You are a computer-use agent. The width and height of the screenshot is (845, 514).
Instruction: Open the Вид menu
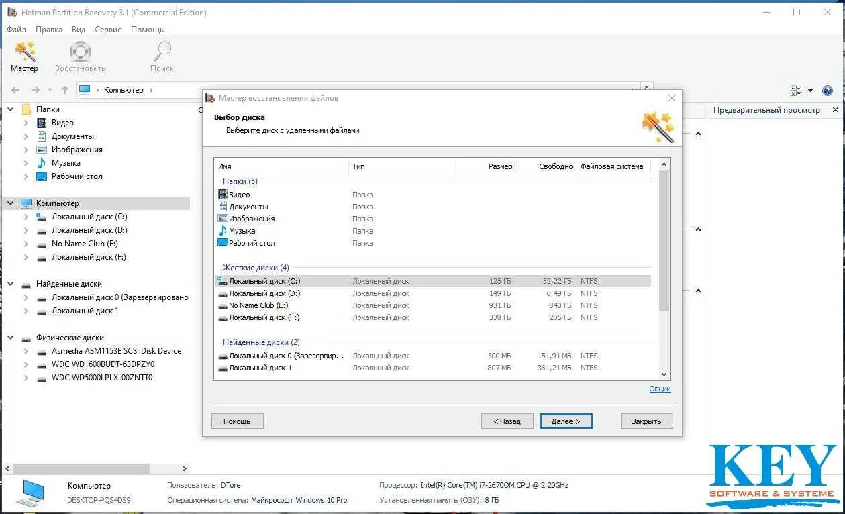coord(79,30)
